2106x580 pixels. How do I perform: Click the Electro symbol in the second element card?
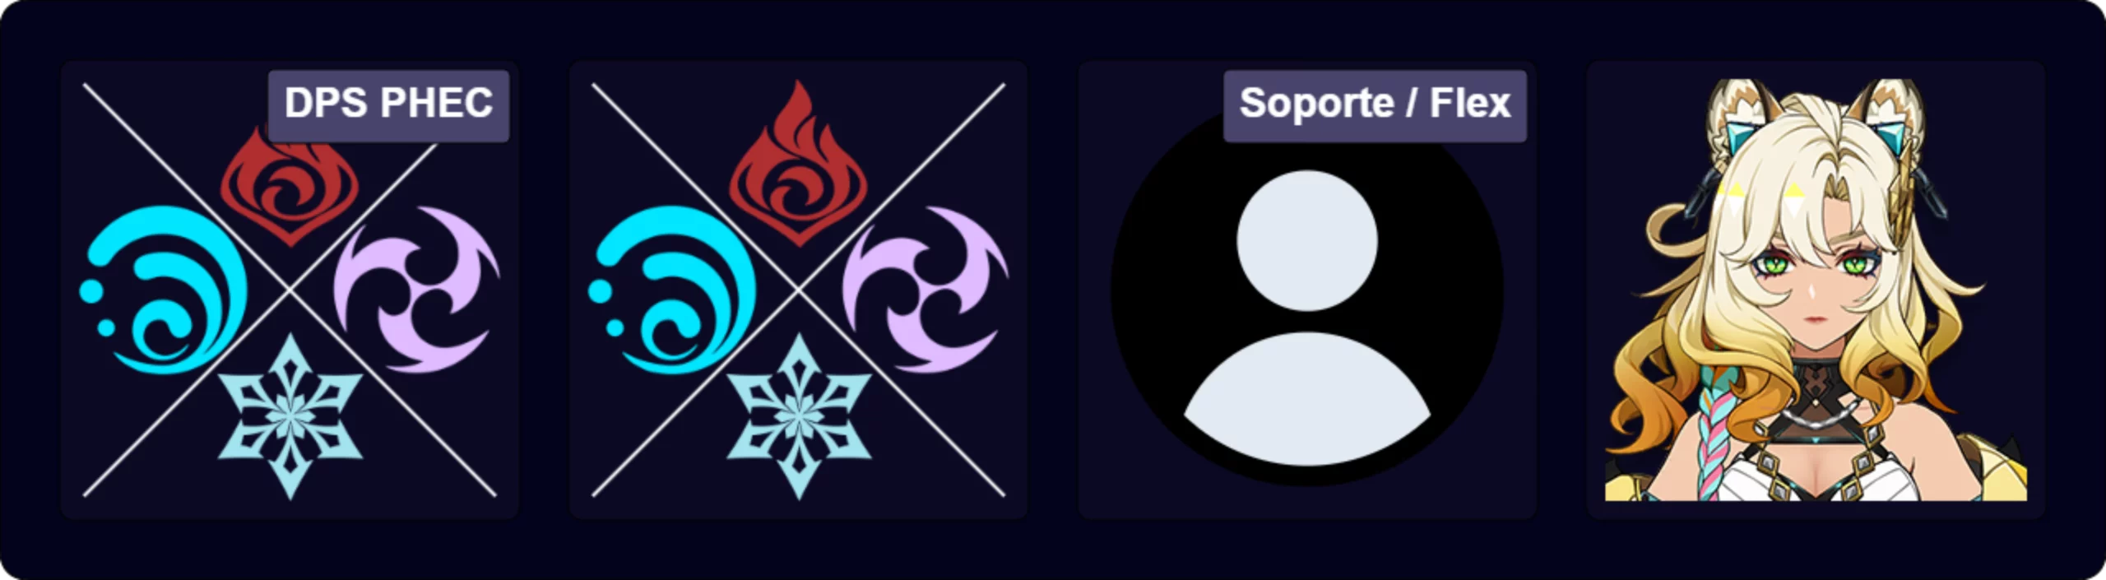pos(925,290)
